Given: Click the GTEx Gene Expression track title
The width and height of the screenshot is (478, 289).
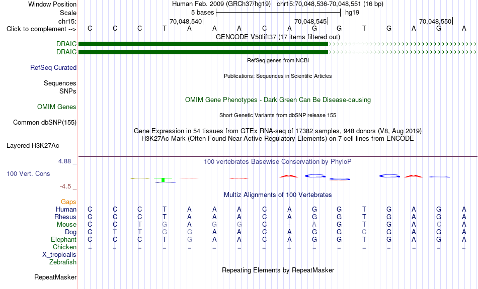Looking at the screenshot, I should [278, 131].
